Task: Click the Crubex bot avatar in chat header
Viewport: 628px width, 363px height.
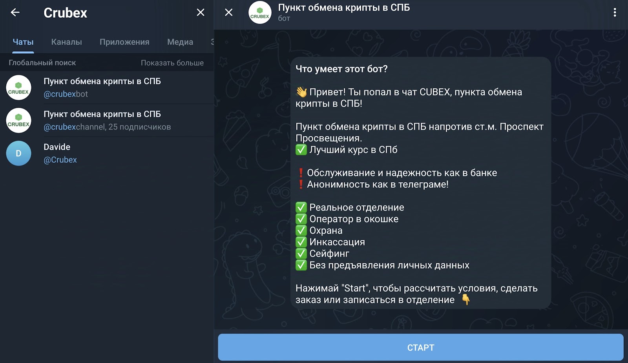Action: click(x=260, y=12)
